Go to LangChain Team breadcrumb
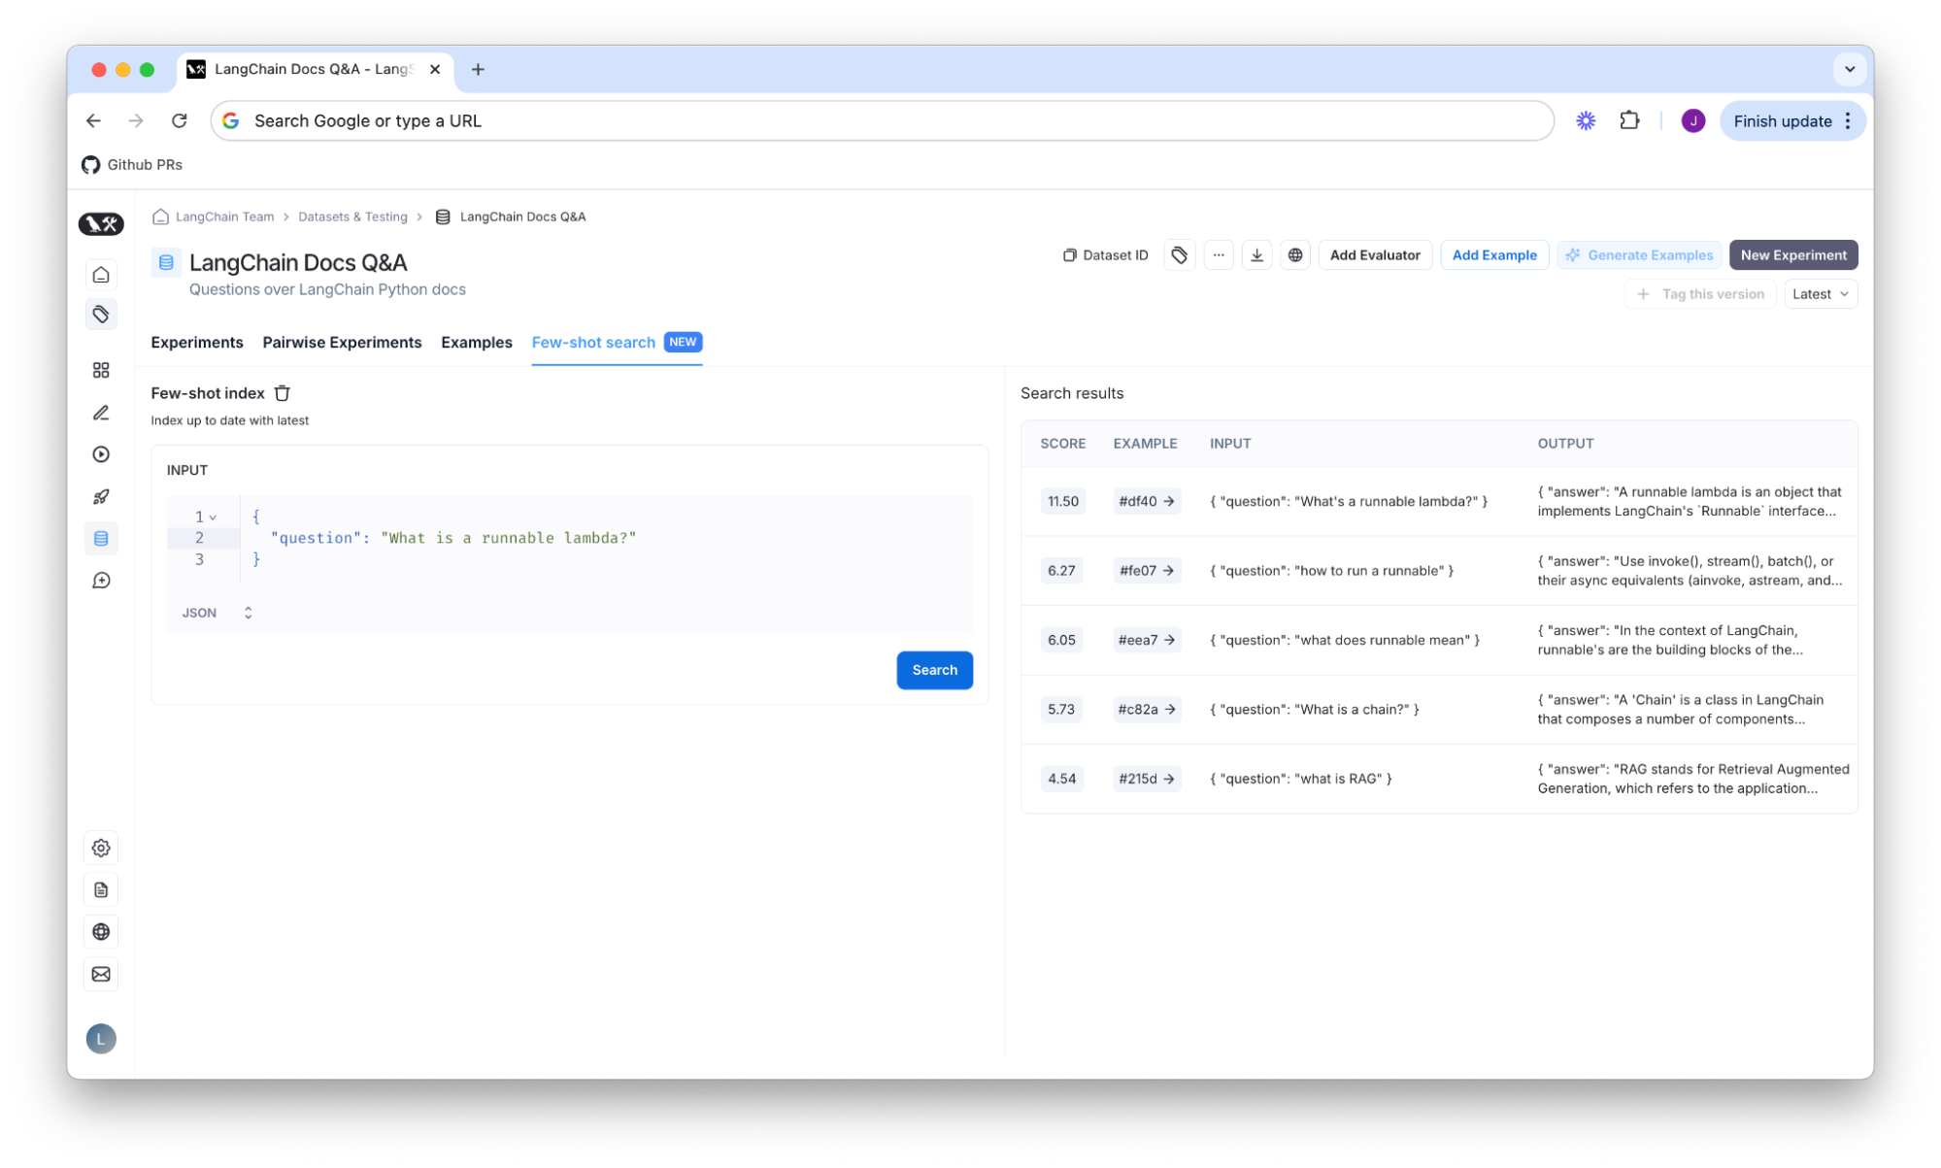 [x=224, y=217]
